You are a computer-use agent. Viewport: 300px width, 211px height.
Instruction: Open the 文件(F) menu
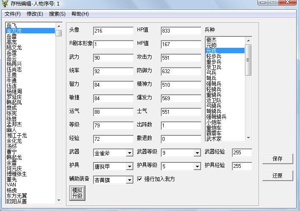click(13, 14)
